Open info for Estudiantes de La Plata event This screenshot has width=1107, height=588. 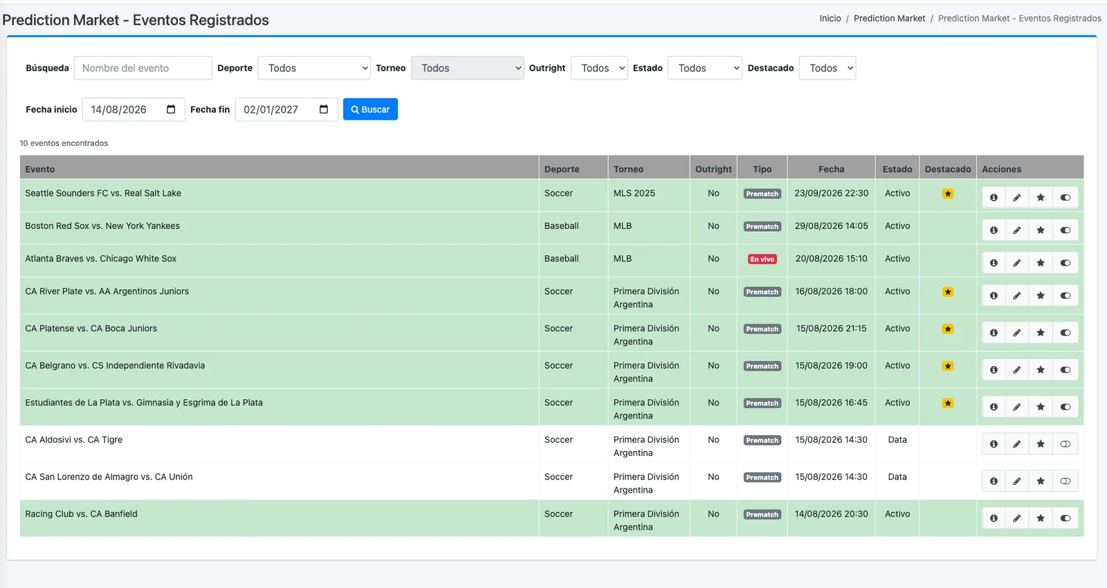coord(994,407)
